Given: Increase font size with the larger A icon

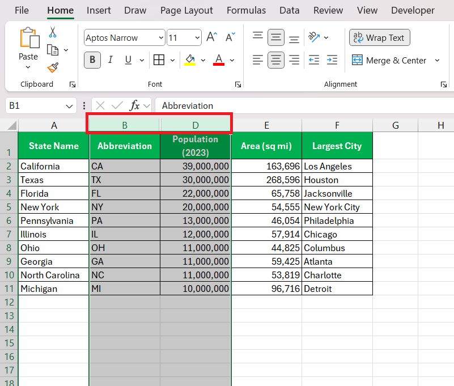Looking at the screenshot, I should tap(212, 37).
